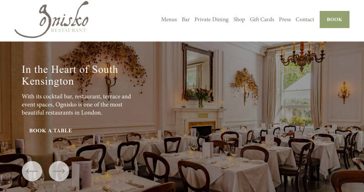The image size is (364, 192).
Task: Open the Menus page
Action: tap(169, 20)
